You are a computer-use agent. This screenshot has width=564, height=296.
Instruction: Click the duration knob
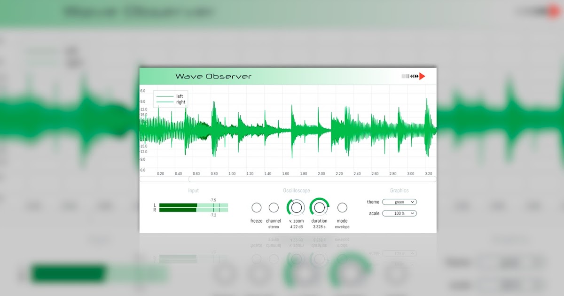319,207
